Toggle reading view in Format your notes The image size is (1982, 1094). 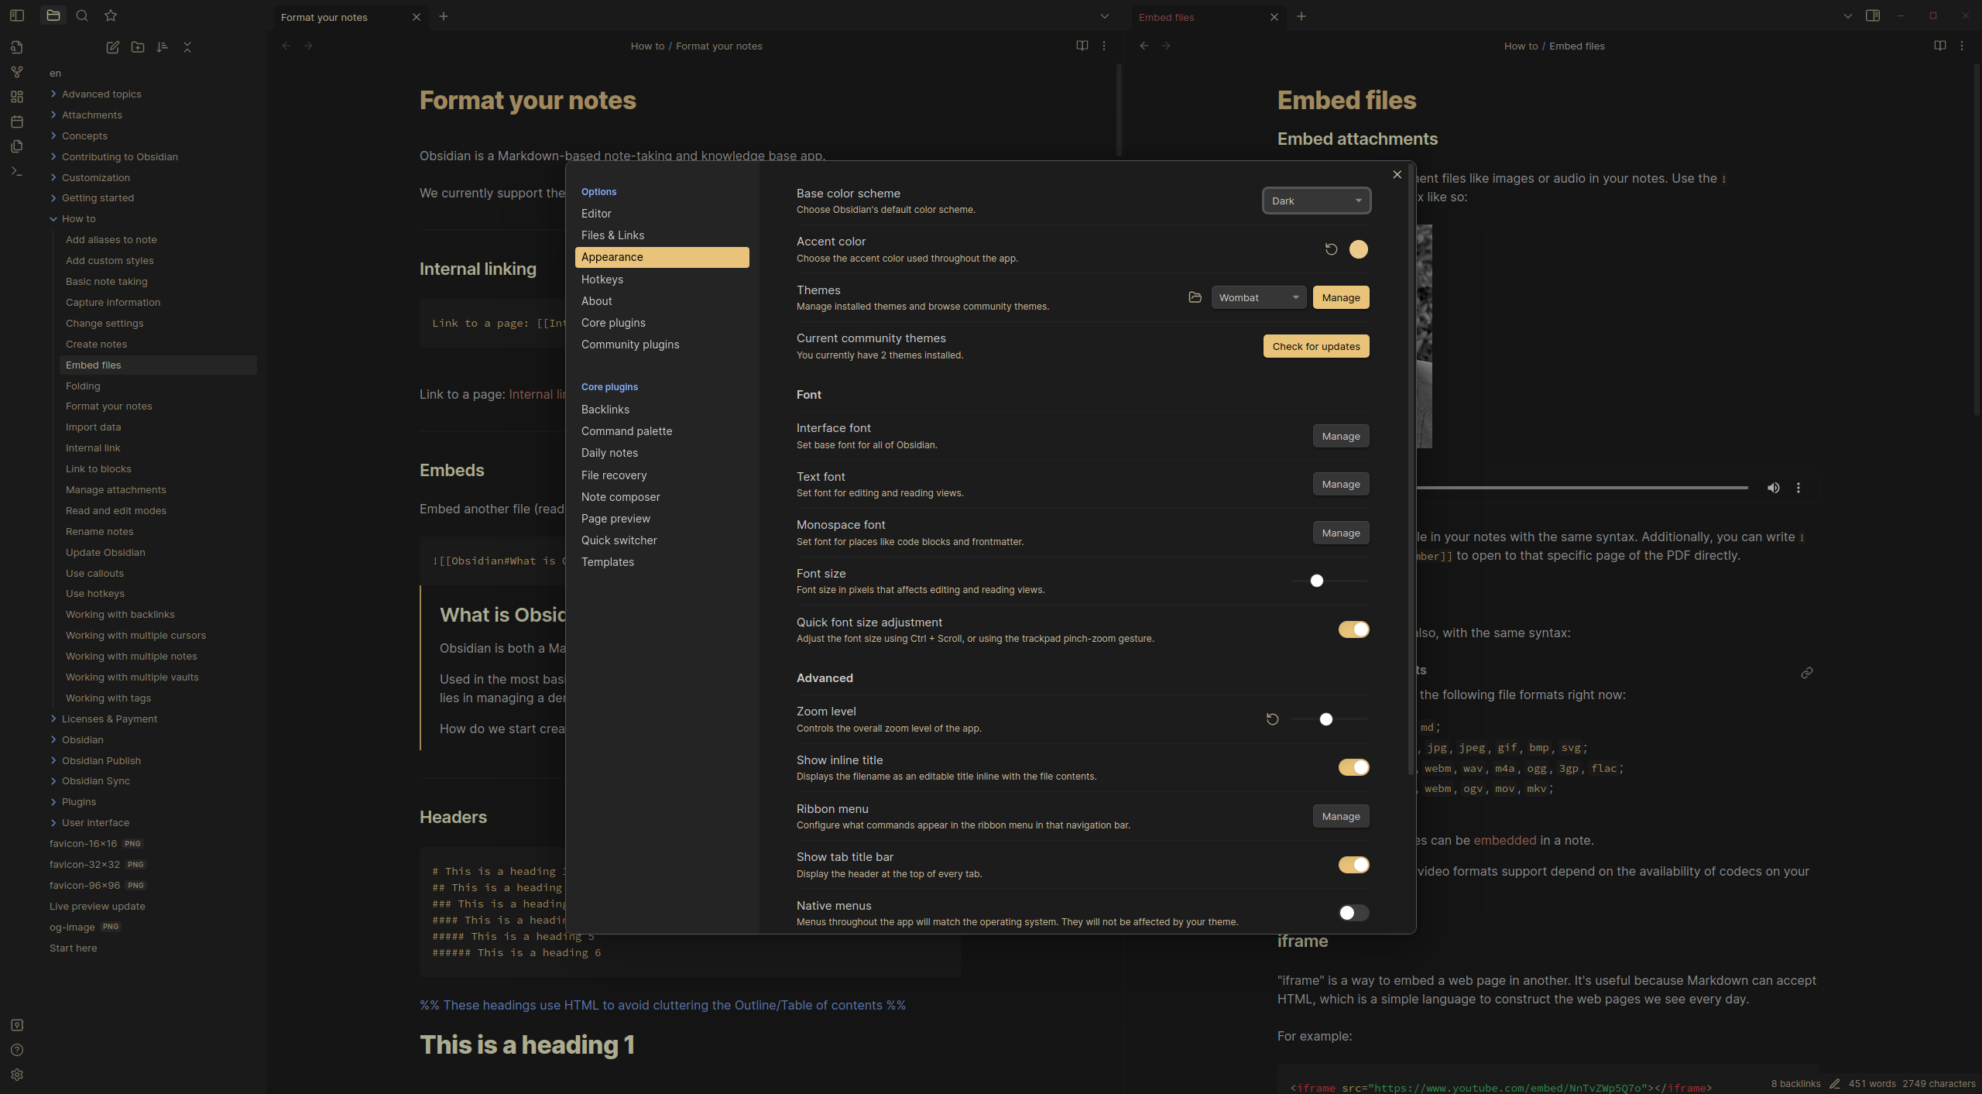pyautogui.click(x=1082, y=46)
